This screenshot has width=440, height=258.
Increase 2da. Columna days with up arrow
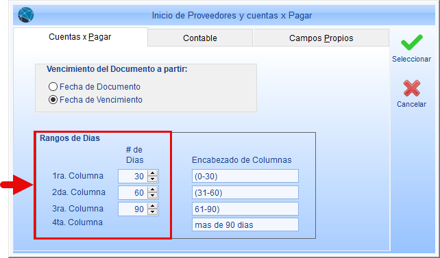(153, 190)
